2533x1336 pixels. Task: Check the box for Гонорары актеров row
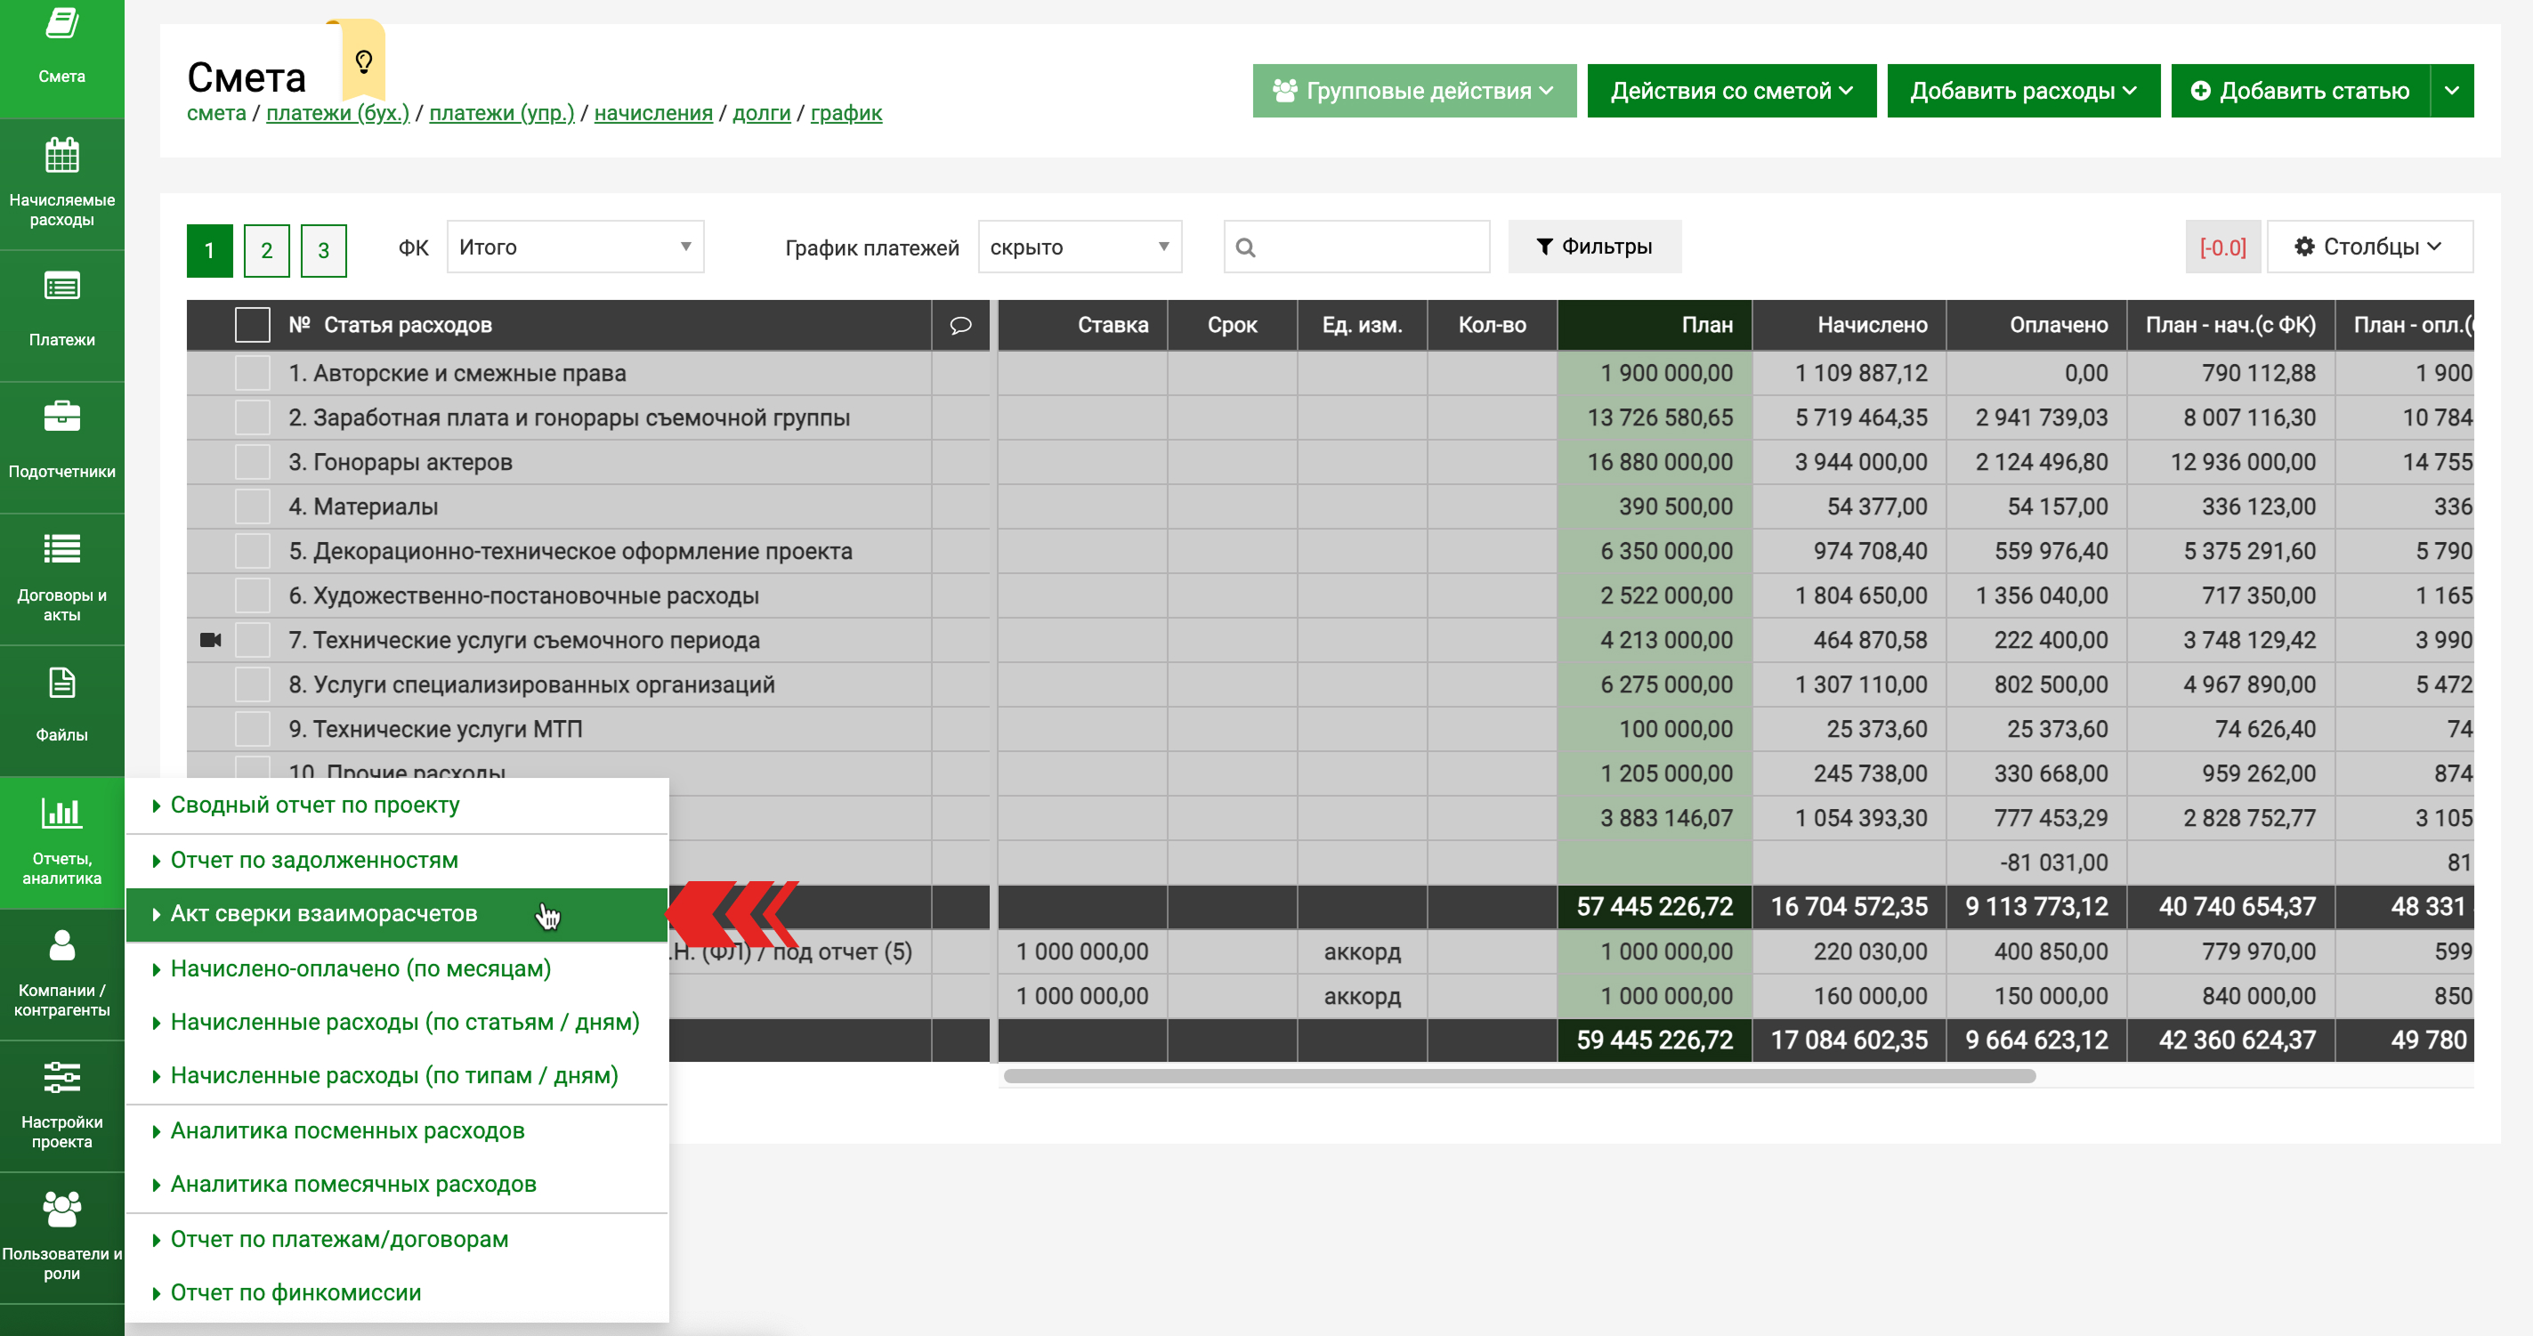(252, 462)
